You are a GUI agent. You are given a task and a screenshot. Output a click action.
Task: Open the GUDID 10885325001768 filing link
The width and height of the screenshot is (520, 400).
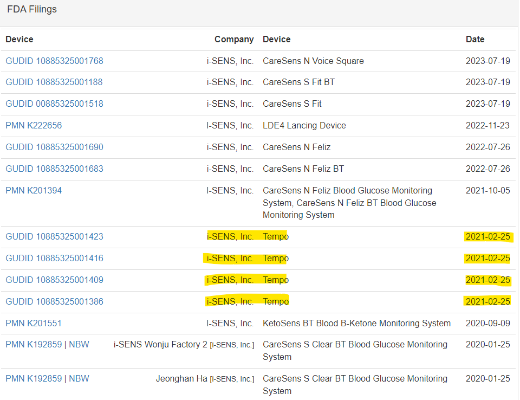[54, 61]
